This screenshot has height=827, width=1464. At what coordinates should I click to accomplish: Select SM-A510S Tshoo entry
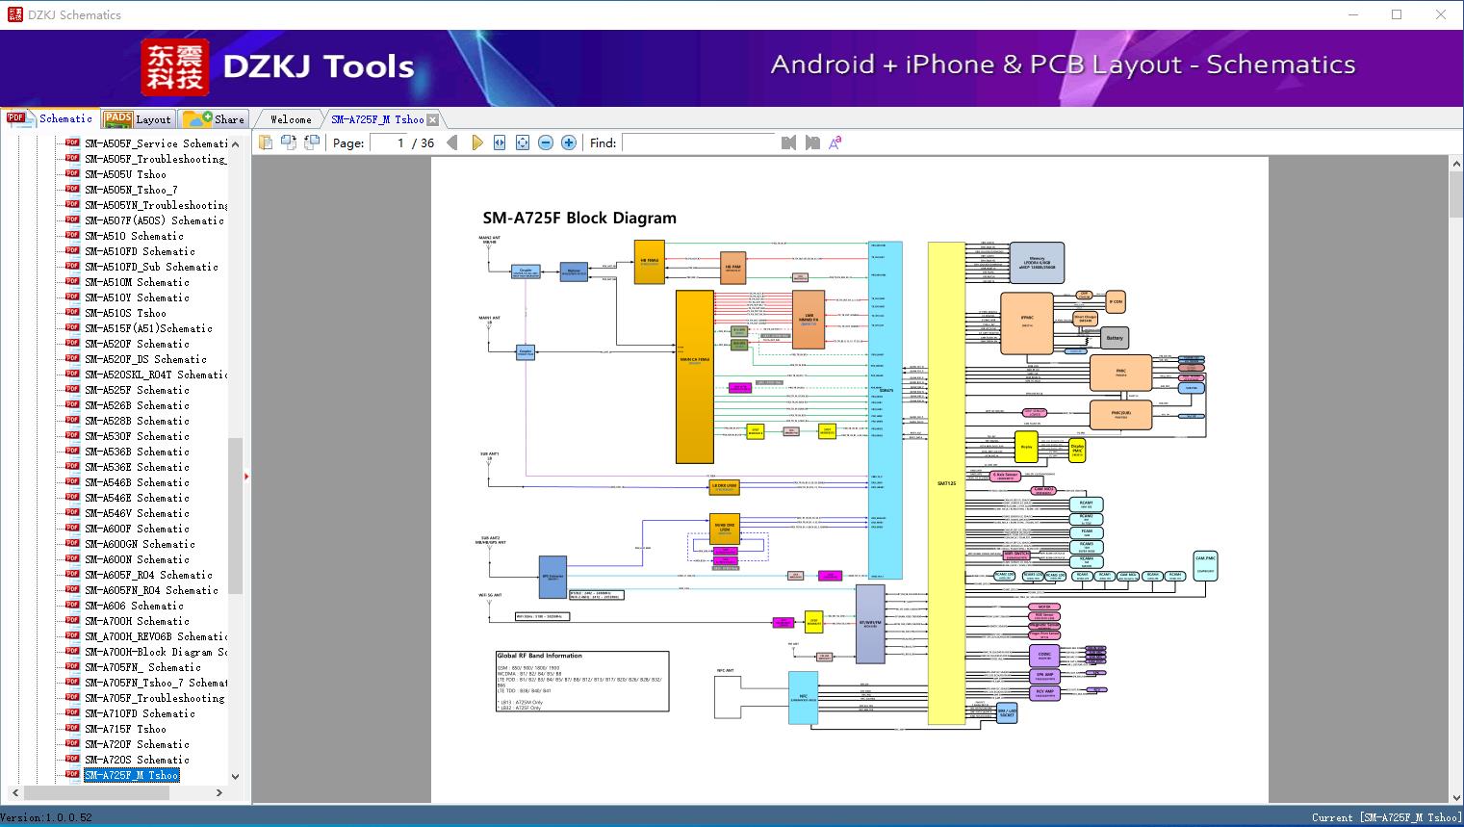coord(125,313)
